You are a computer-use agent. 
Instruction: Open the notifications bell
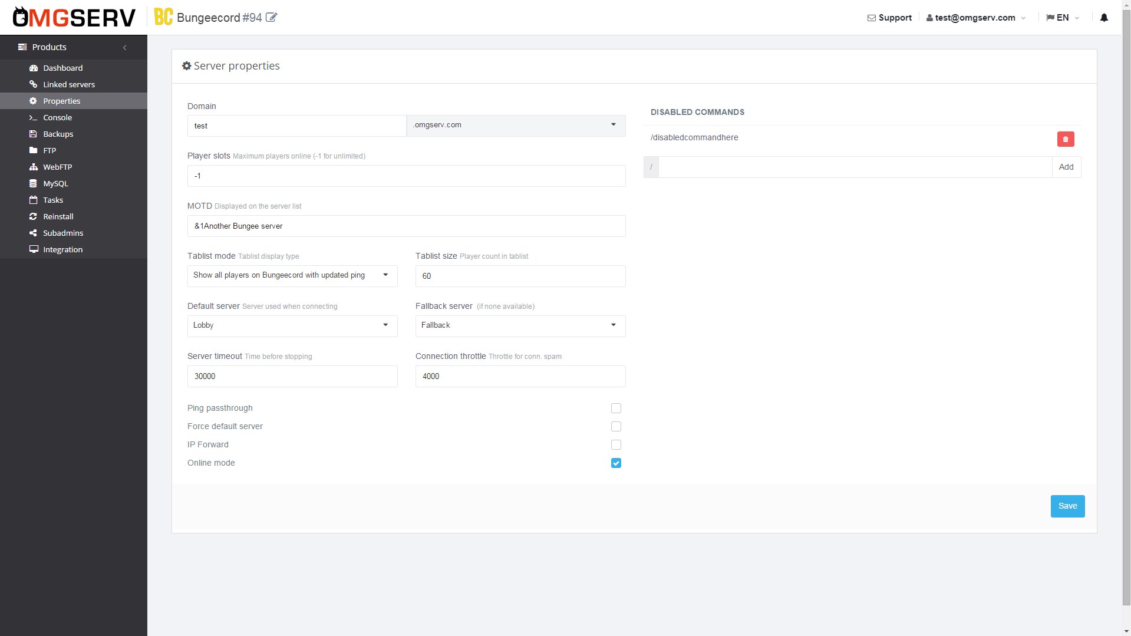tap(1104, 18)
